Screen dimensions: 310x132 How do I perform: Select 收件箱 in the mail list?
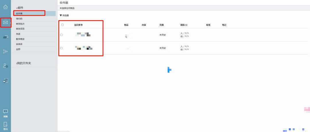point(19,13)
